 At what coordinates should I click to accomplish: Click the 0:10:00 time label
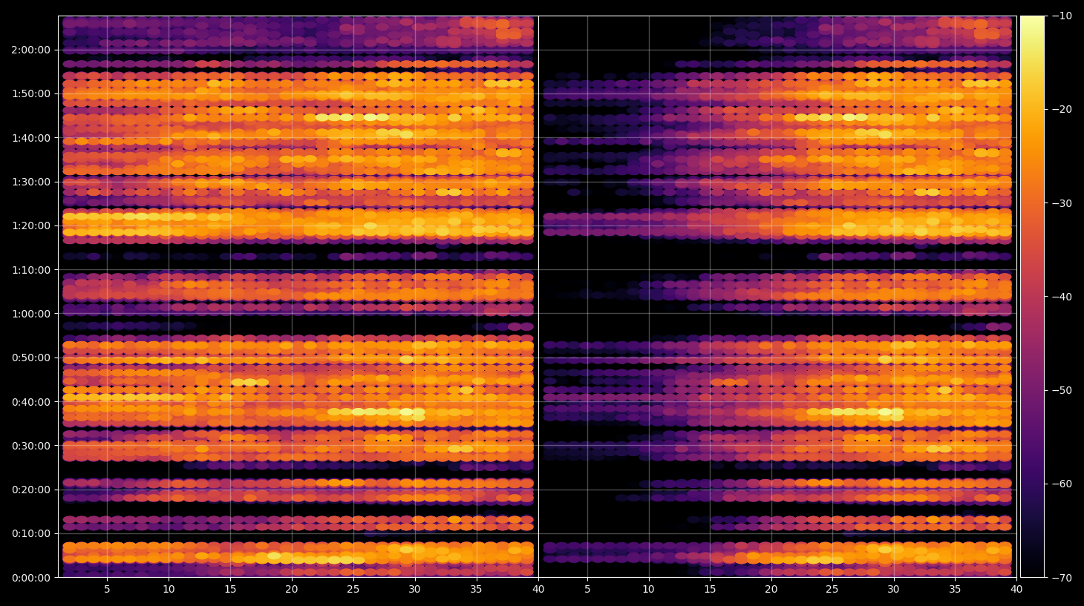(31, 534)
